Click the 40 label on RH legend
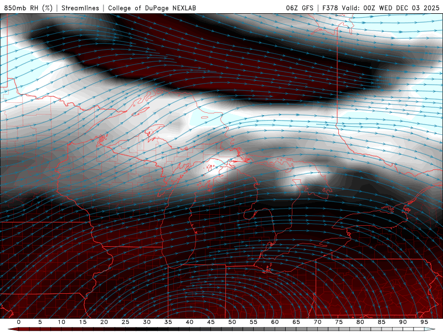Viewport: 443px width, 332px height. click(x=189, y=322)
